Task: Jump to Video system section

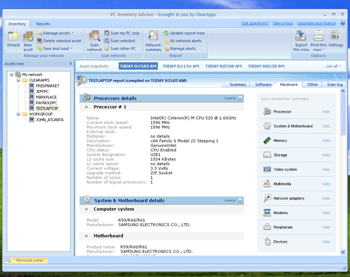Action: [x=285, y=169]
